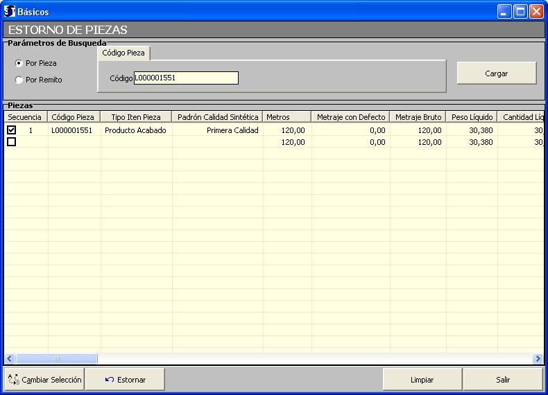Click the Estornar undo arrow button
The image size is (548, 395).
pos(125,380)
